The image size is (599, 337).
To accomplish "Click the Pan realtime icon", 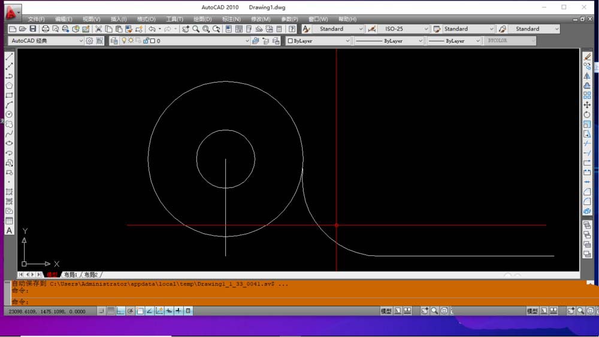I will [x=186, y=29].
